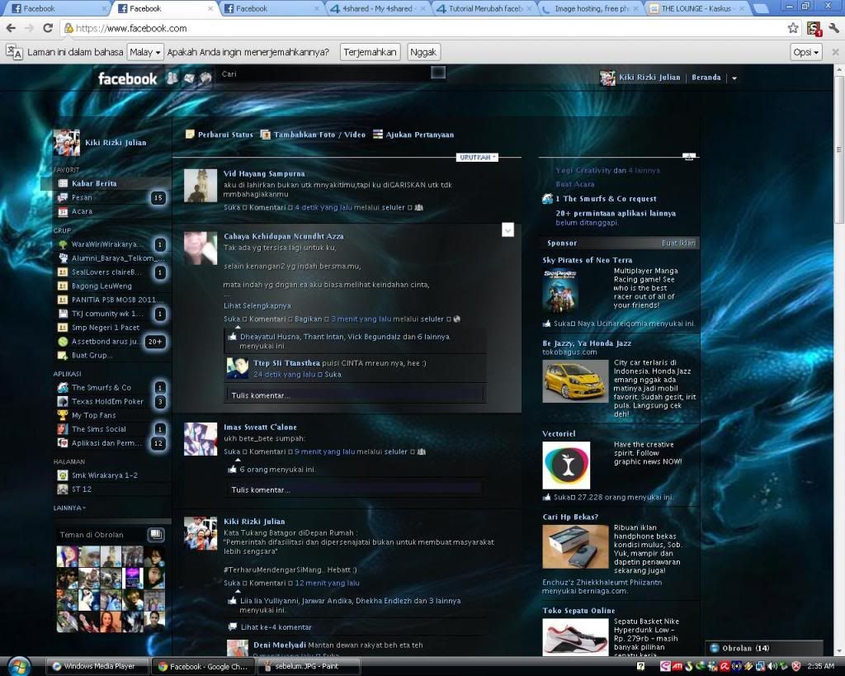Reload the page with the refresh icon

[x=47, y=28]
